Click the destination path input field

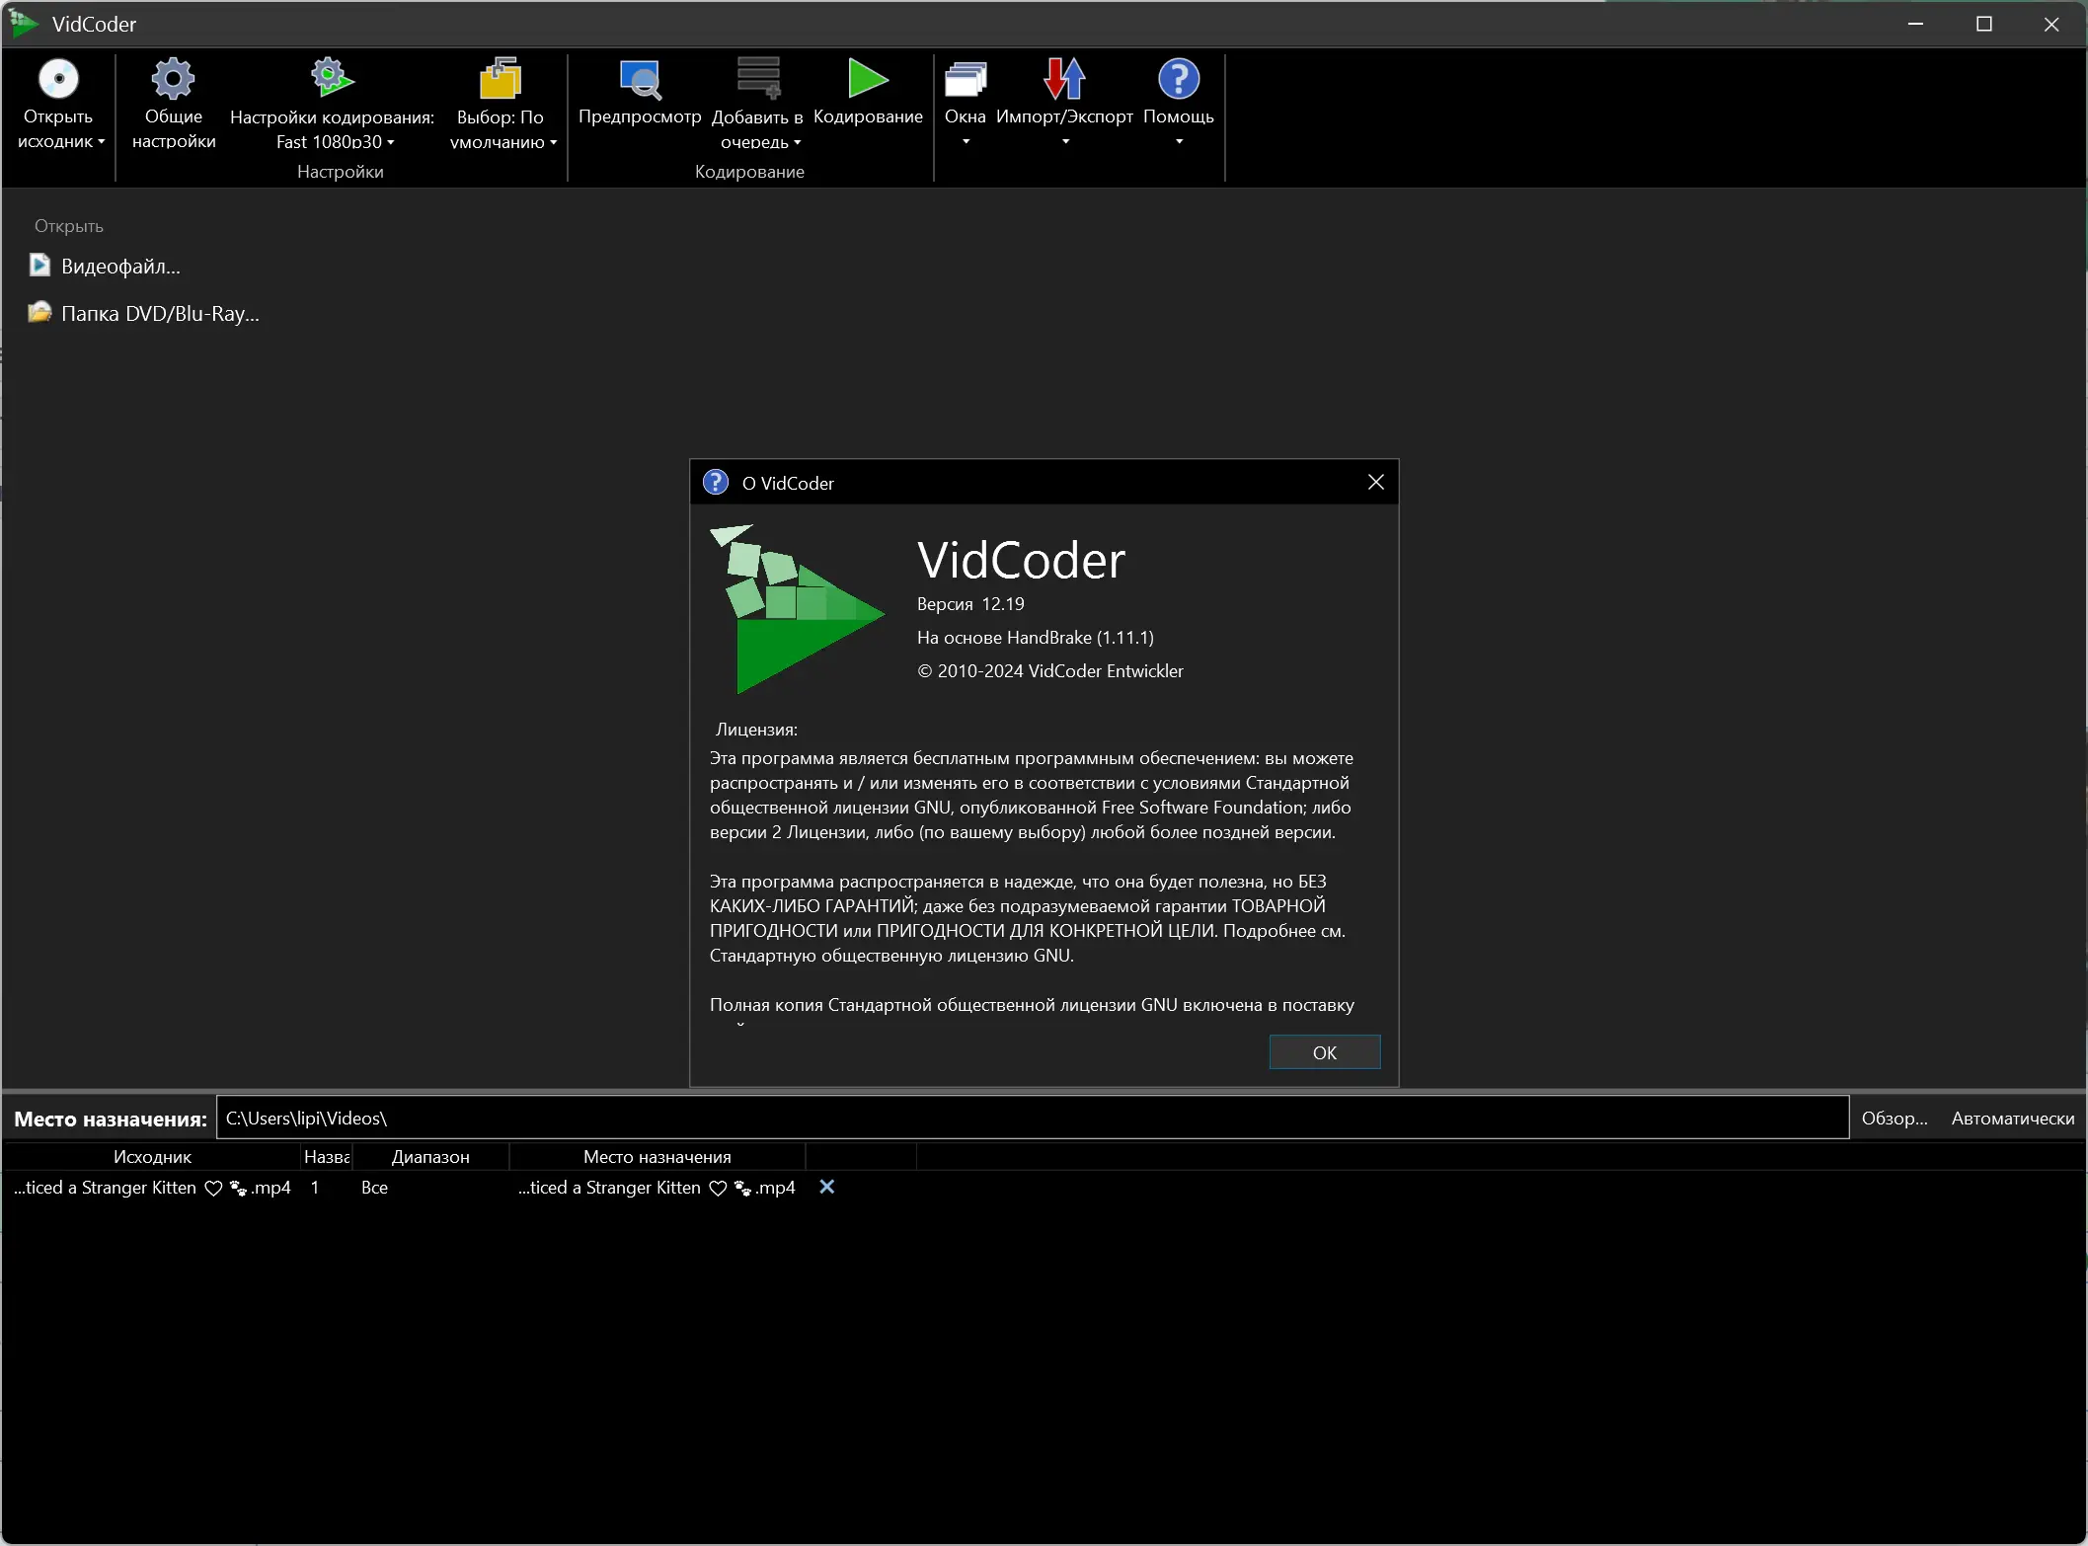[1031, 1119]
